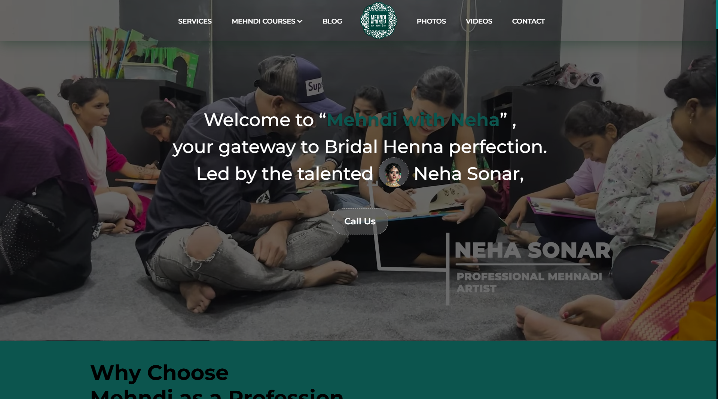Click Neha Sonar's round portrait avatar
718x399 pixels.
(393, 172)
